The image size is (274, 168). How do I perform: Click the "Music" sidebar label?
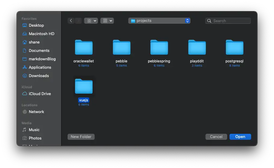34,130
